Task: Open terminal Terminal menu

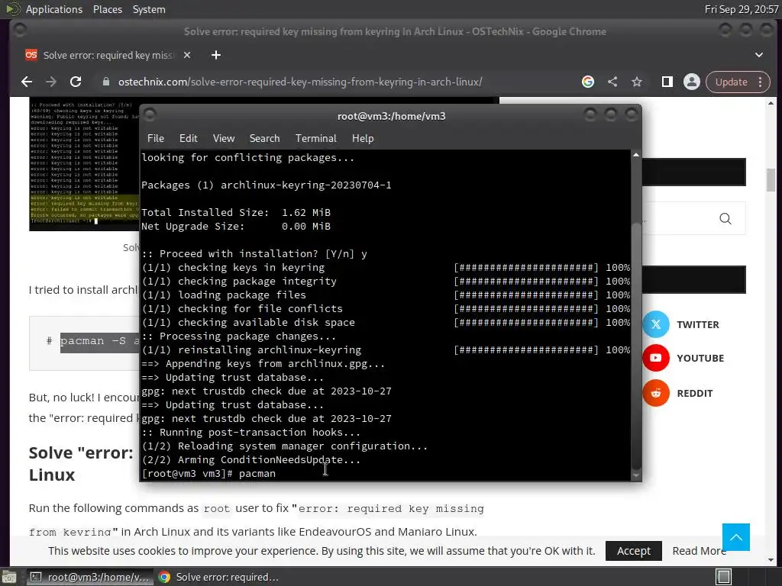Action: coord(315,139)
